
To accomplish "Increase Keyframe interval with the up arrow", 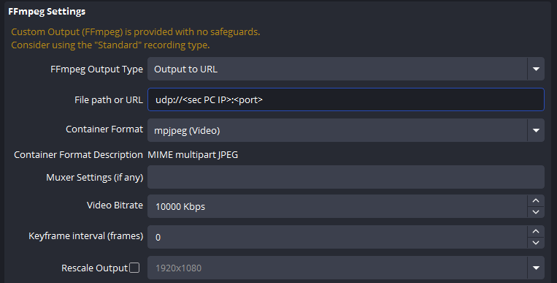I will [536, 231].
